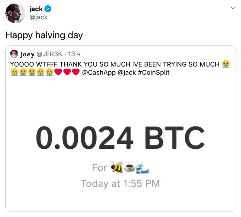Click the first red heart emoji
This screenshot has width=241, height=217.
tap(58, 72)
